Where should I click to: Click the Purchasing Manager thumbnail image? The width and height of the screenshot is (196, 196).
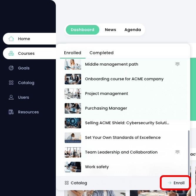(x=73, y=108)
